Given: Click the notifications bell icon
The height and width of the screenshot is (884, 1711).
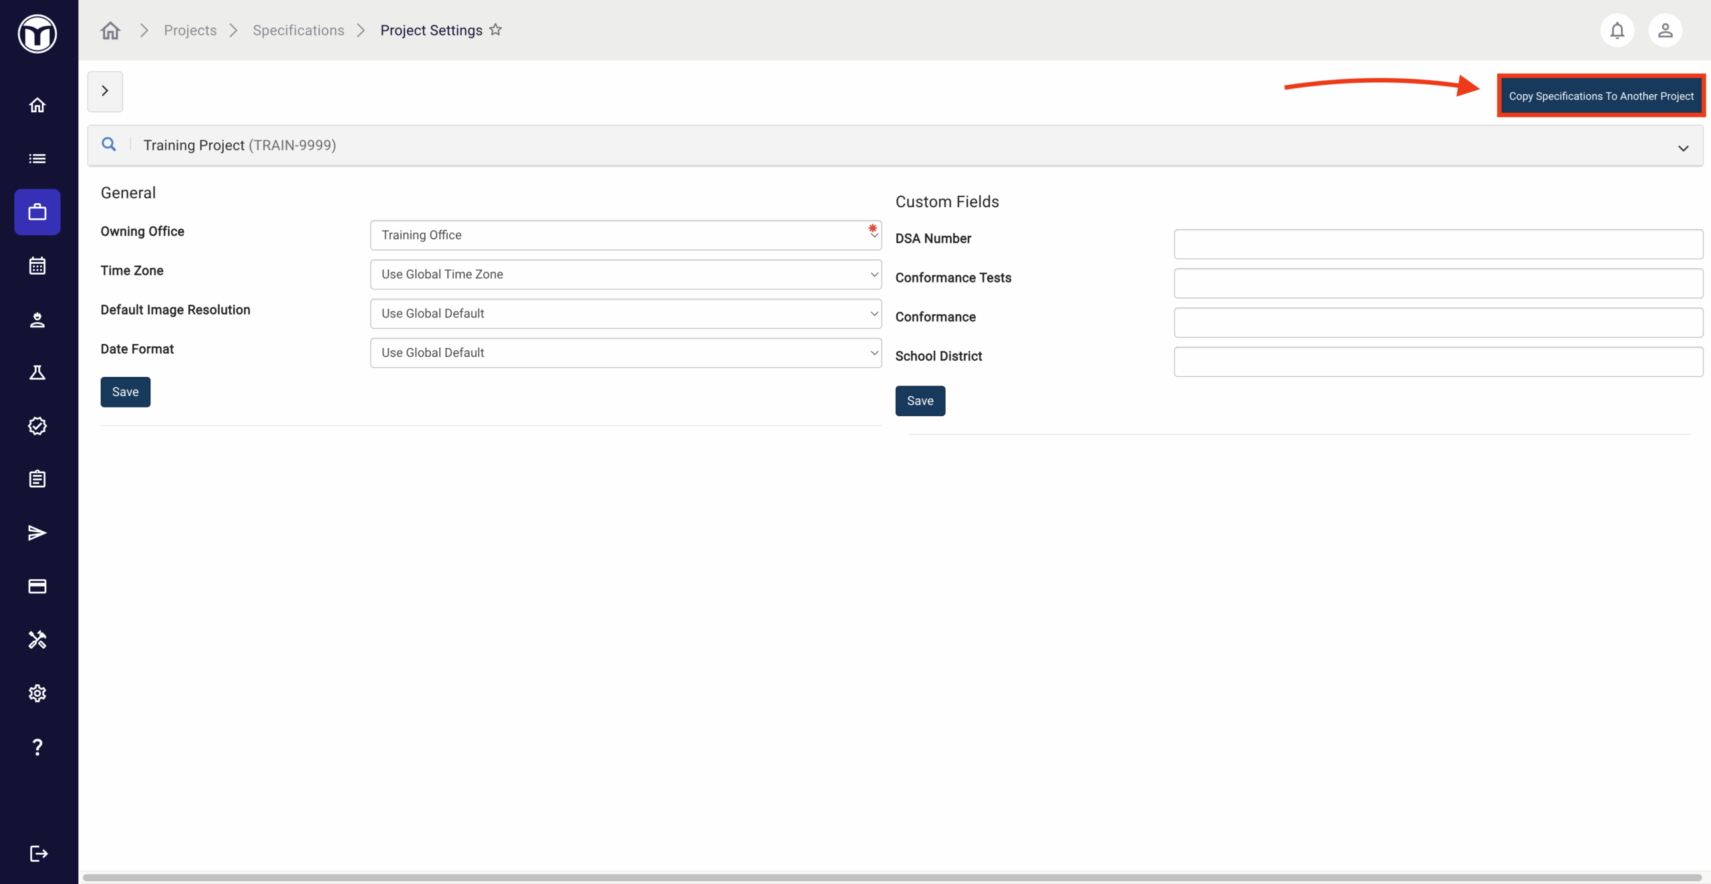Looking at the screenshot, I should (1617, 31).
